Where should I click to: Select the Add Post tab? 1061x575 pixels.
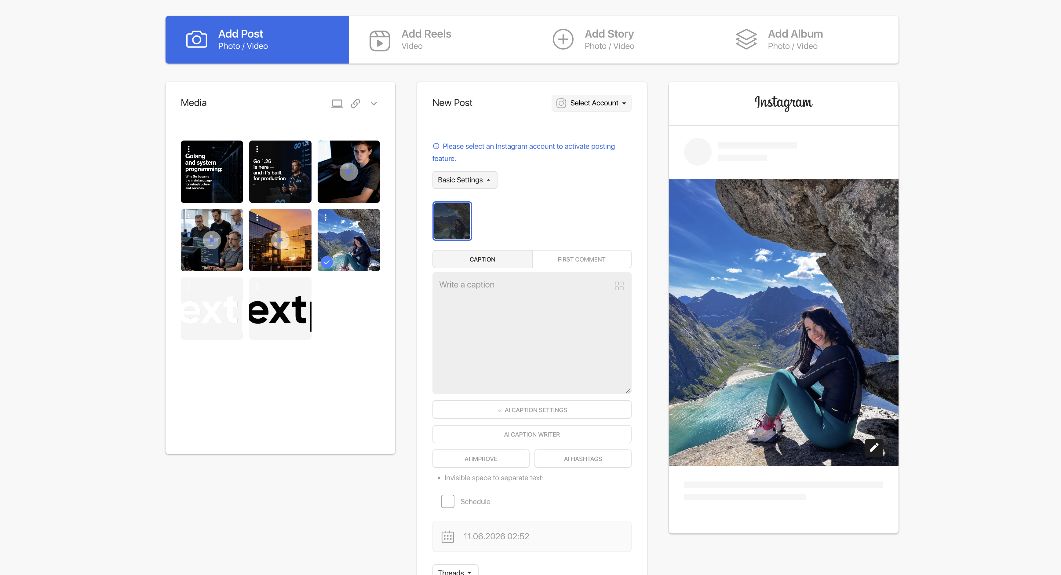[x=257, y=39]
